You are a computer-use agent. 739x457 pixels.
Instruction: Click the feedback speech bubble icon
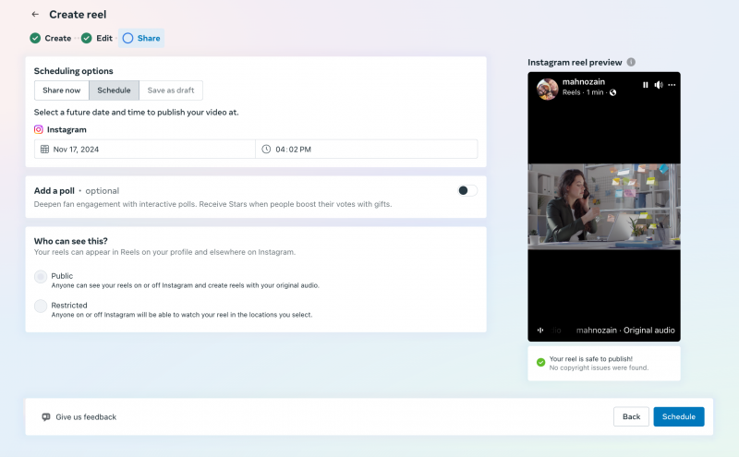click(45, 417)
